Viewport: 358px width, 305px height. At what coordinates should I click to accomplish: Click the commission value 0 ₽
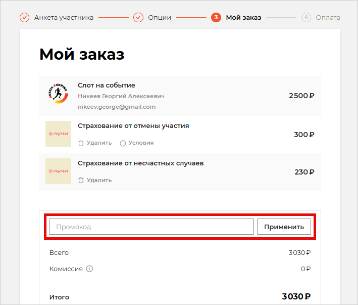click(x=305, y=269)
